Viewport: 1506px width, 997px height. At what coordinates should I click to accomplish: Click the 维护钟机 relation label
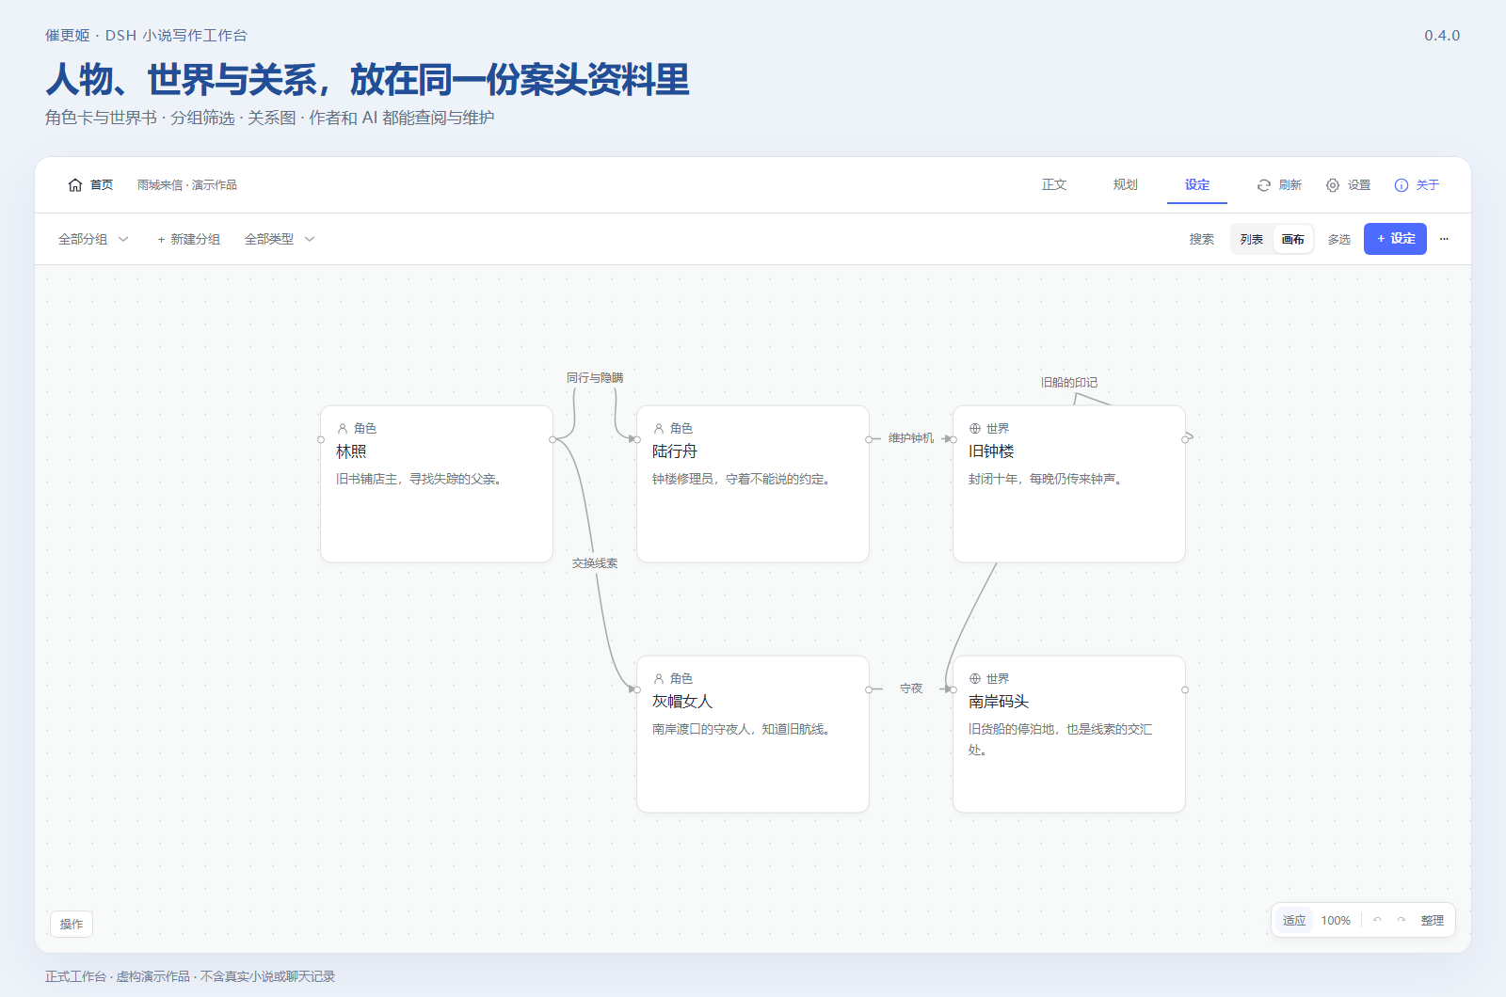[x=911, y=438]
